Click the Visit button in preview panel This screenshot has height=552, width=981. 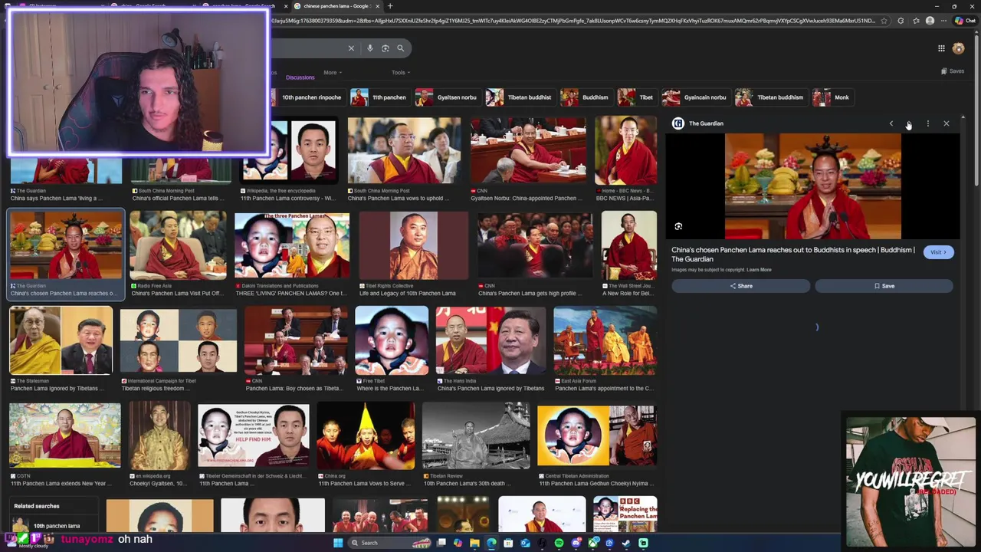938,252
